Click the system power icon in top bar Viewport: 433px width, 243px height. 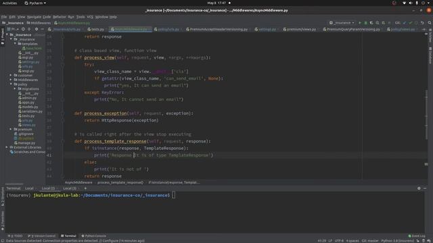click(423, 3)
